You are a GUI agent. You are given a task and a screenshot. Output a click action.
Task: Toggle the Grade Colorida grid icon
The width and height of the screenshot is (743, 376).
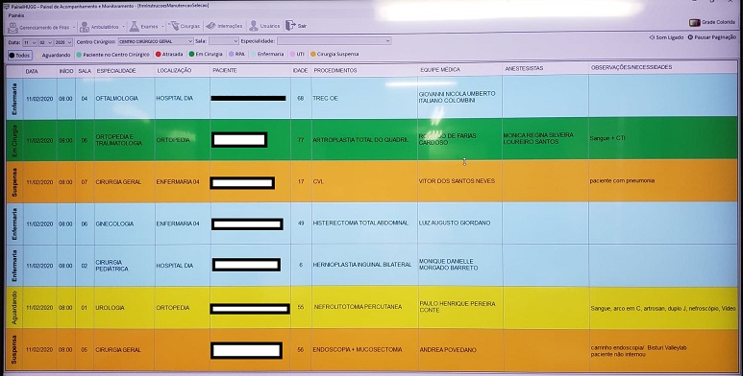pyautogui.click(x=695, y=22)
